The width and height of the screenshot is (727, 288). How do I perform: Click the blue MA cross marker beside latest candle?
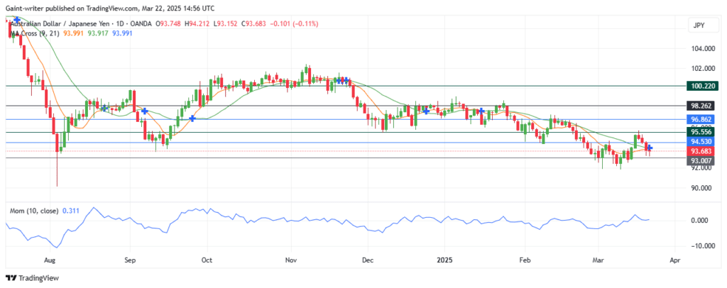[650, 148]
